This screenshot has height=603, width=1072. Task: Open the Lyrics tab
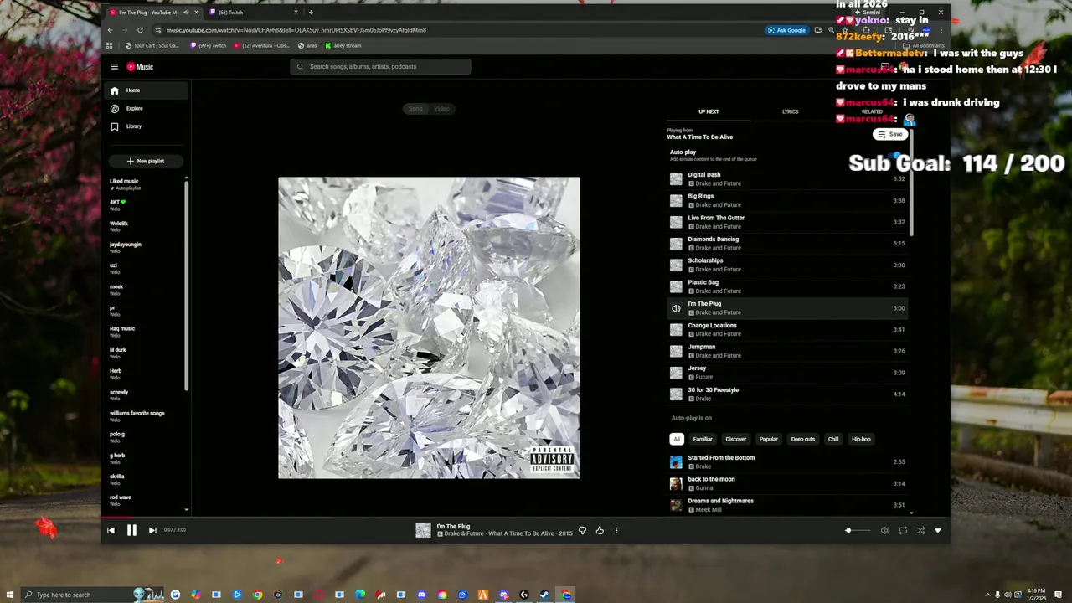click(x=790, y=111)
